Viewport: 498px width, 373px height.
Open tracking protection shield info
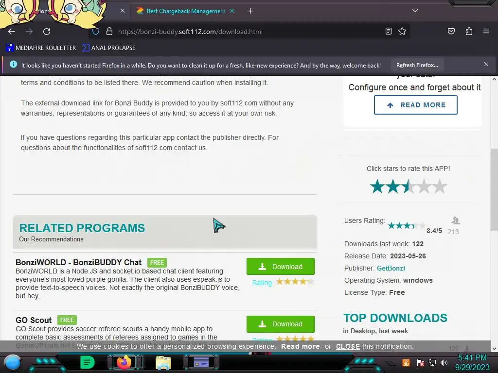(96, 32)
